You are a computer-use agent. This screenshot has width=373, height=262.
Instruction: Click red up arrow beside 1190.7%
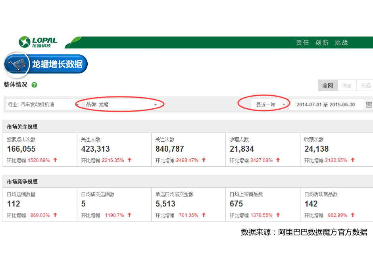[x=129, y=215]
